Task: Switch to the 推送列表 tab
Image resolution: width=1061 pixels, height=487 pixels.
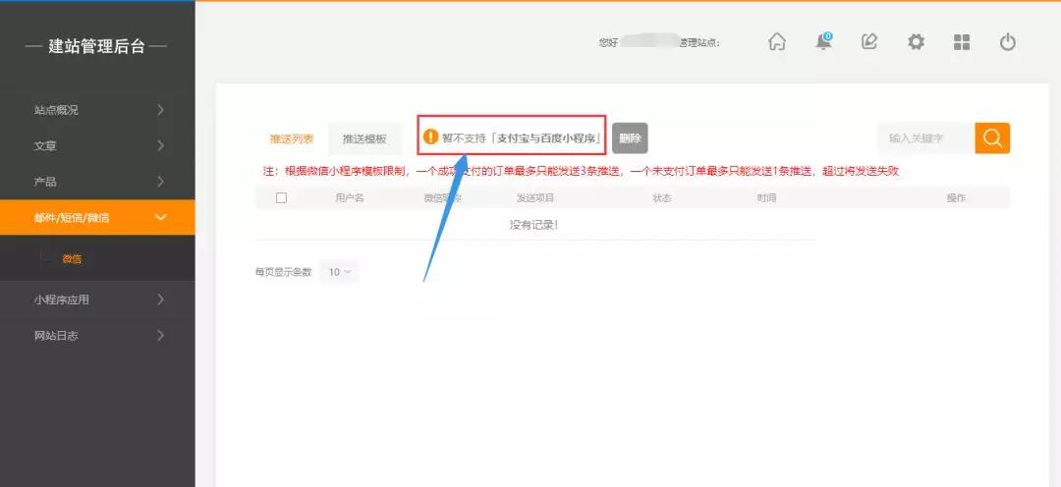Action: pyautogui.click(x=292, y=139)
